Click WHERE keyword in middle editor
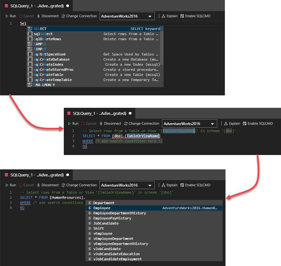This screenshot has width=281, height=266. (88, 141)
